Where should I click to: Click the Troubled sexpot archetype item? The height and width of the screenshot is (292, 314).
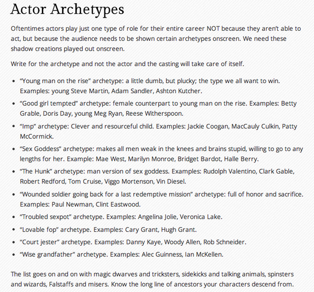(121, 217)
